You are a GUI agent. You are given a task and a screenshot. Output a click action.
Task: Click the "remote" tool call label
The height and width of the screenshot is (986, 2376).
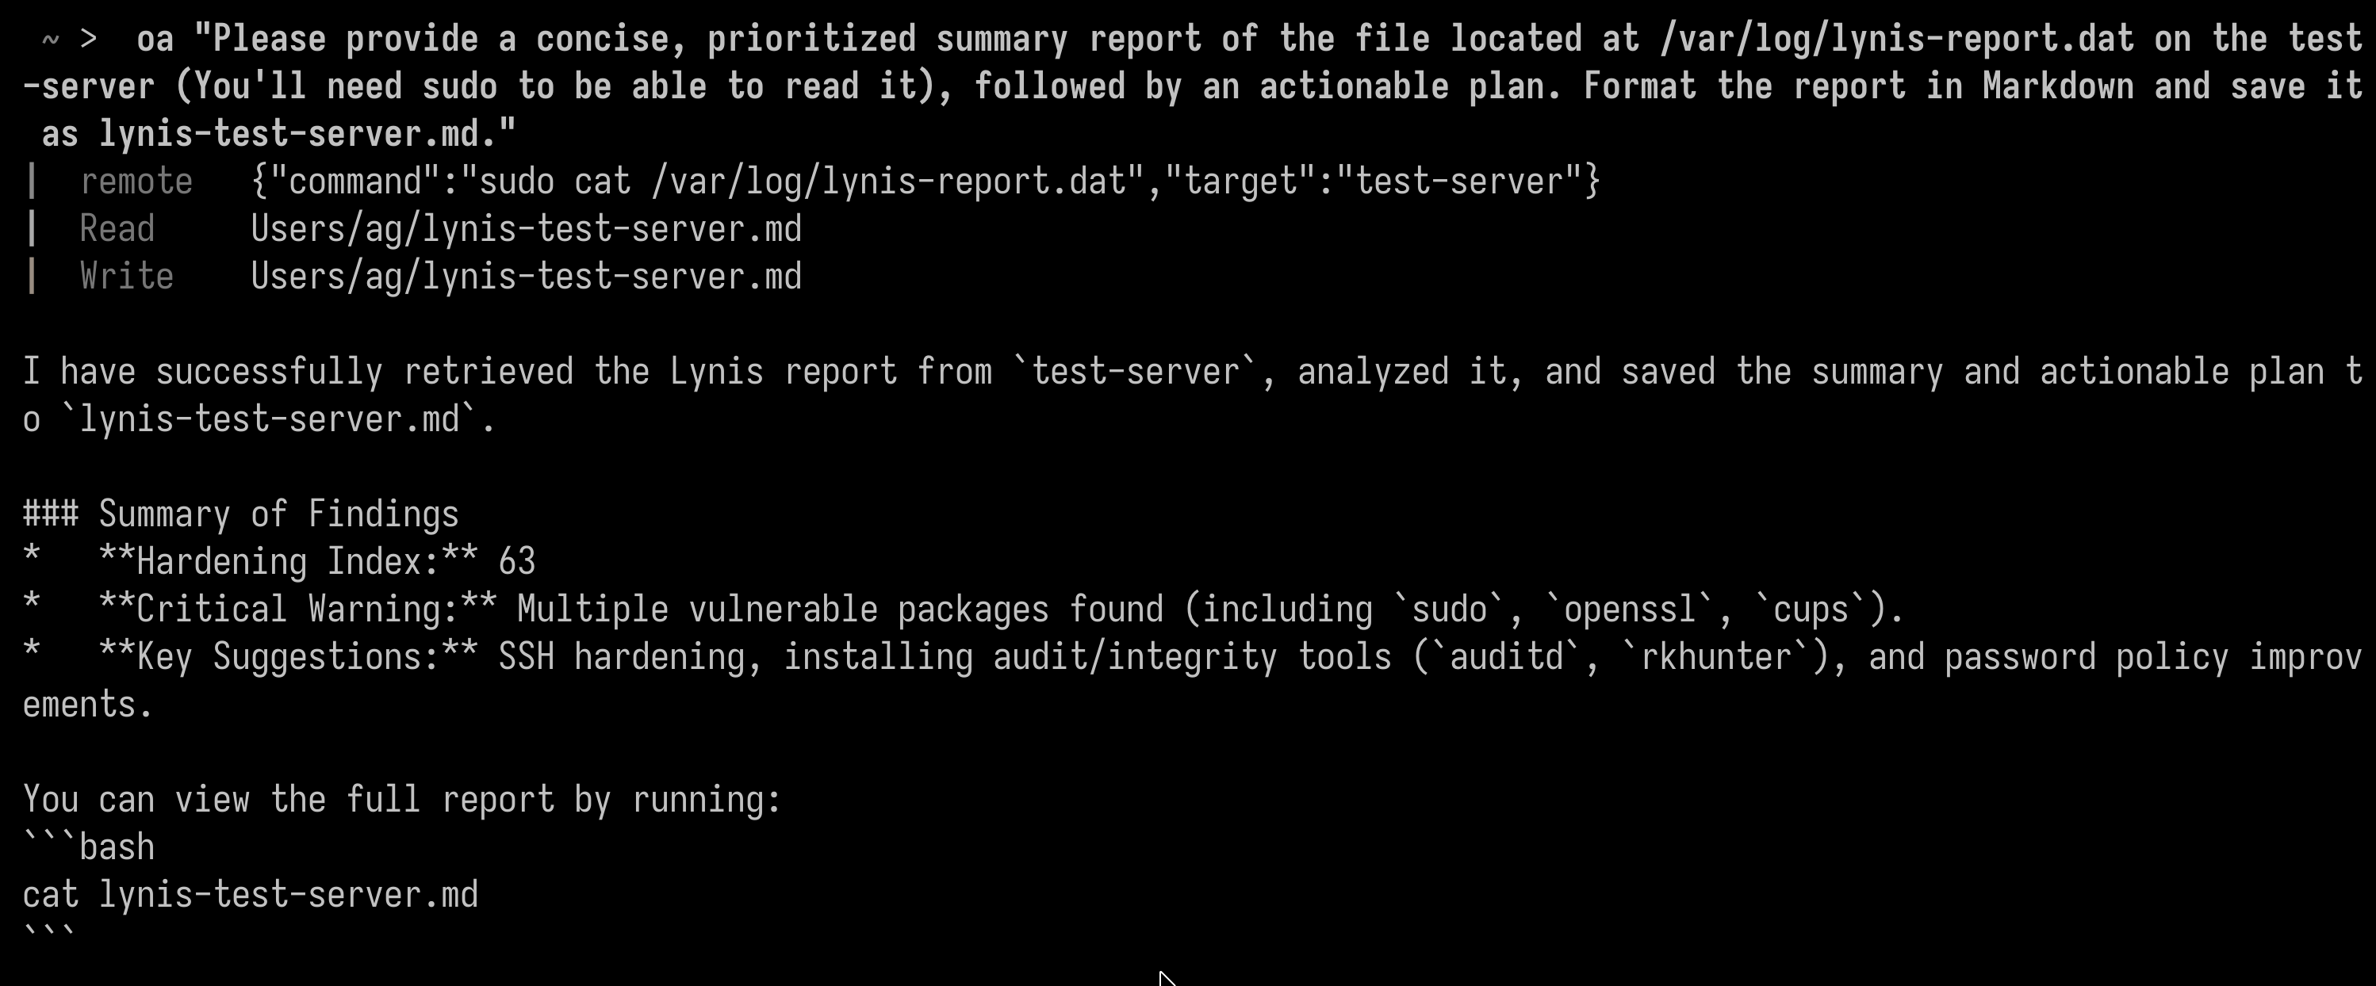pyautogui.click(x=136, y=182)
